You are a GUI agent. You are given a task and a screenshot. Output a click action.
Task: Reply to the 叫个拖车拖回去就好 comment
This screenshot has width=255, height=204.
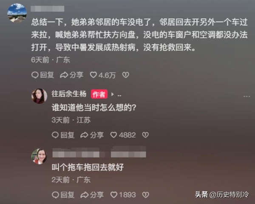click(x=63, y=195)
